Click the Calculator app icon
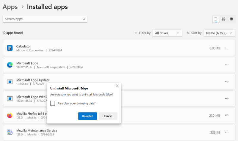238x141 pixels. tap(10, 48)
